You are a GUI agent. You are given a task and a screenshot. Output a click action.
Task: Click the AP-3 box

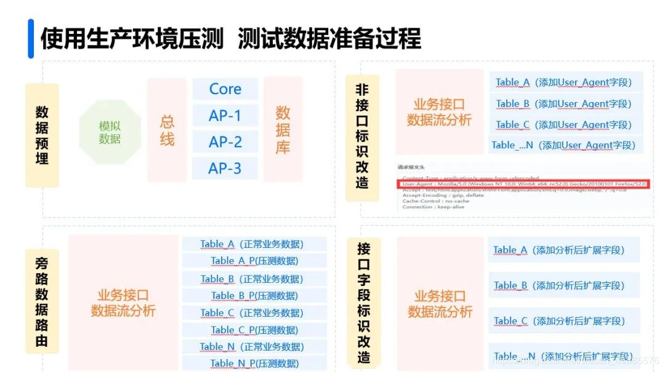click(x=225, y=168)
